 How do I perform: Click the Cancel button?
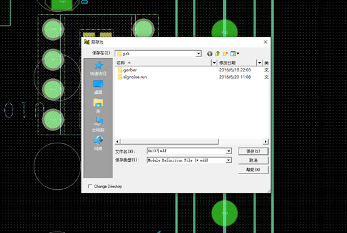253,160
